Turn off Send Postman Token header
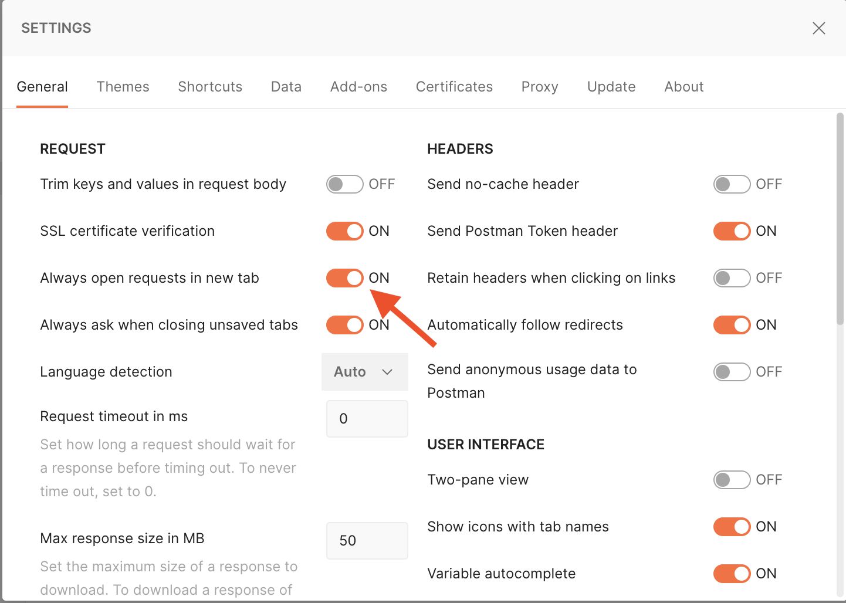Image resolution: width=846 pixels, height=603 pixels. 732,231
